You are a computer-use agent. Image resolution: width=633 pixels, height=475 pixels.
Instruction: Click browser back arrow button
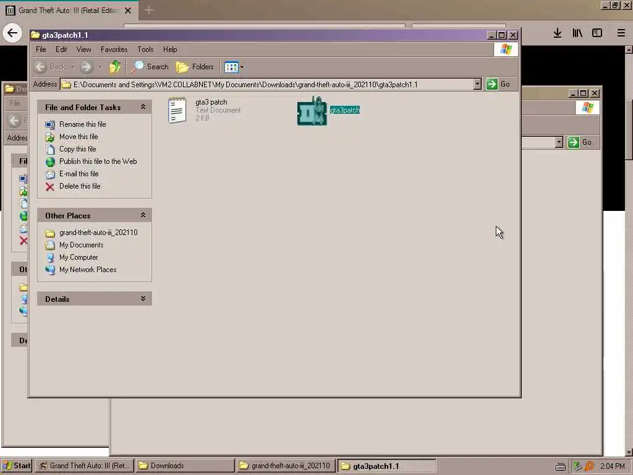pos(12,33)
